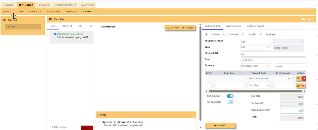Image resolution: width=318 pixels, height=130 pixels.
Task: Click the edit row pencil icon
Action: pyautogui.click(x=299, y=79)
